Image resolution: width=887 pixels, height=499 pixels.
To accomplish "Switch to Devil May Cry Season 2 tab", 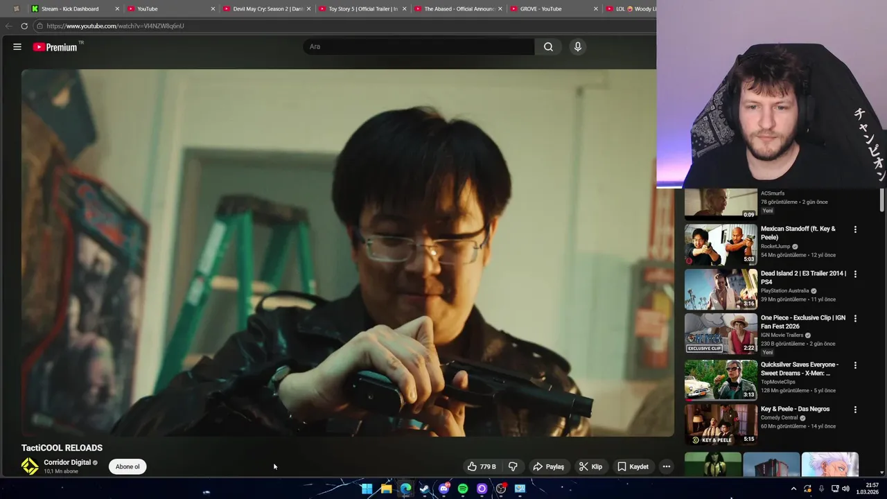I will click(x=267, y=9).
